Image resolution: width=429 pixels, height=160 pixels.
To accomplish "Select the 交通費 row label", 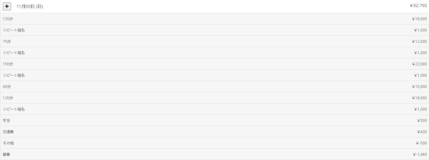I will click(8, 132).
